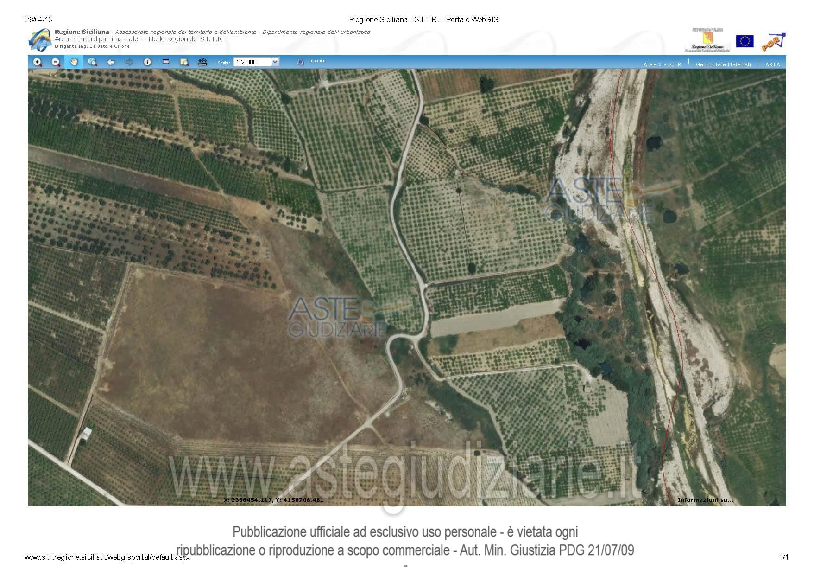Click the Toponimi binoculars icon
Screen dimensions: 814x576
click(300, 62)
